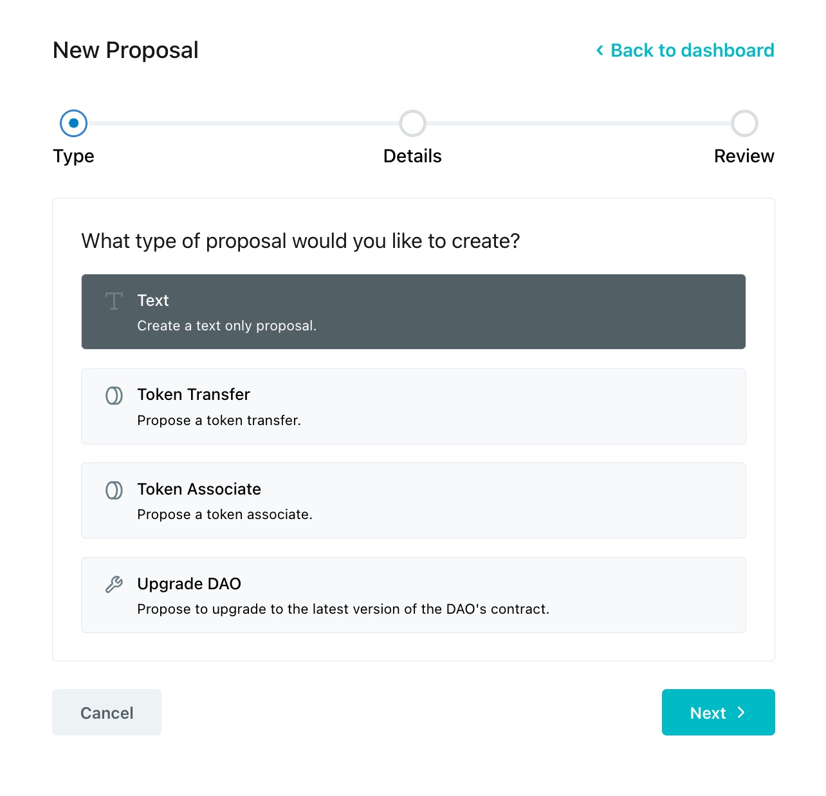Click the Type step label

click(74, 156)
